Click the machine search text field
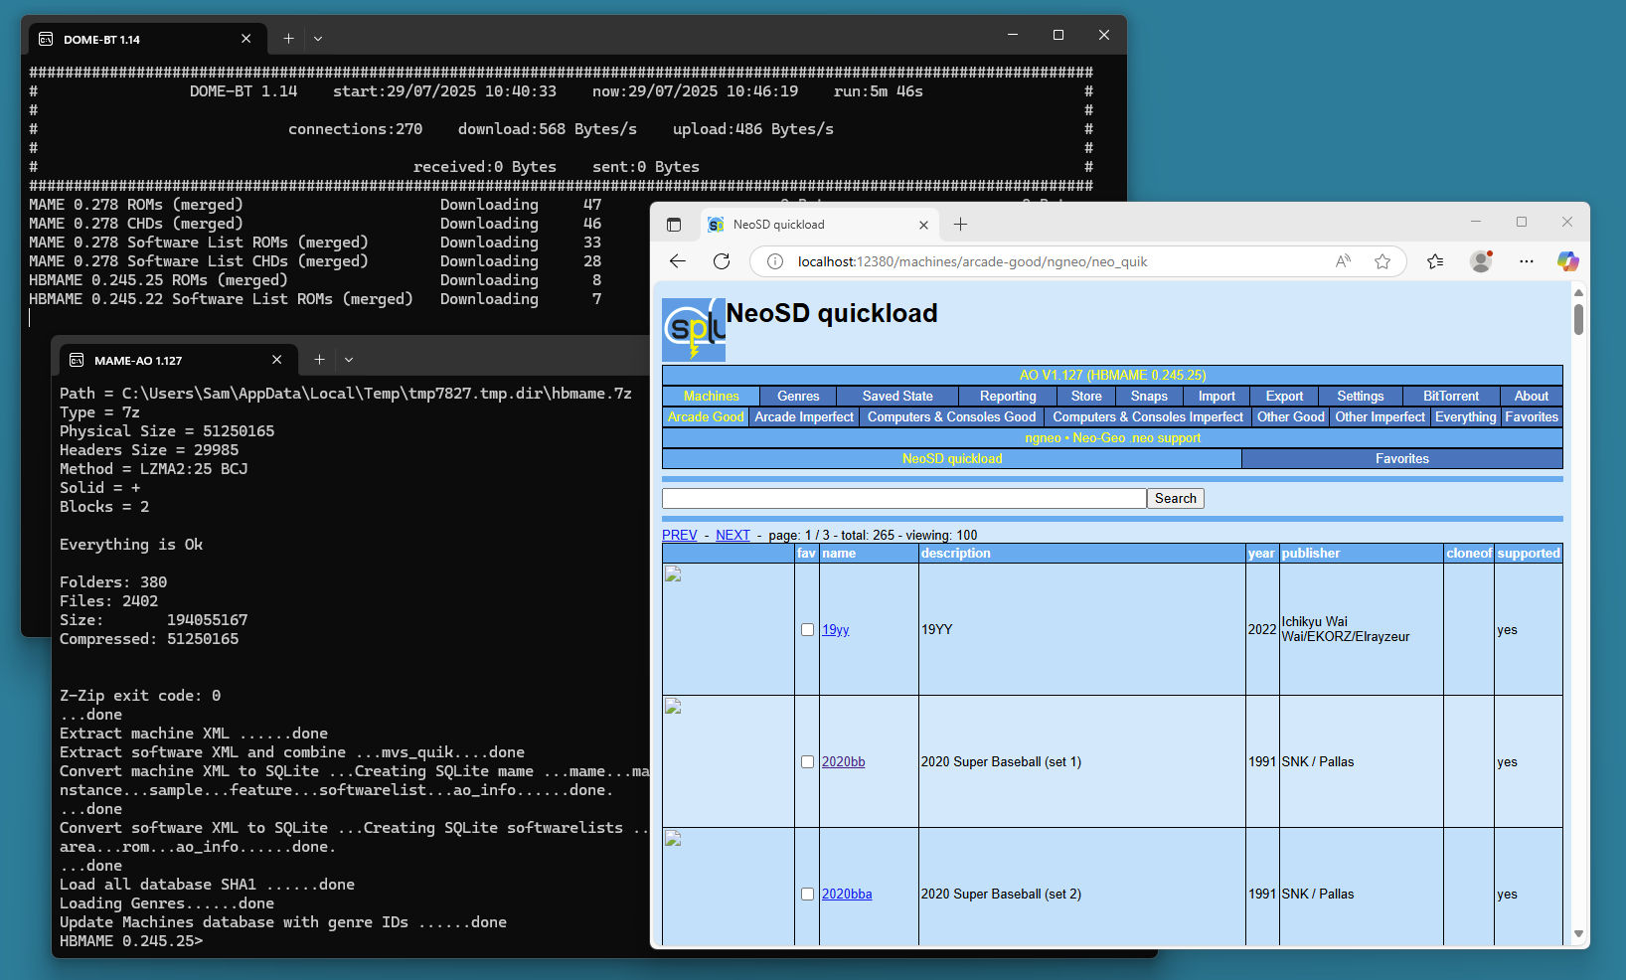The image size is (1626, 980). [x=904, y=498]
